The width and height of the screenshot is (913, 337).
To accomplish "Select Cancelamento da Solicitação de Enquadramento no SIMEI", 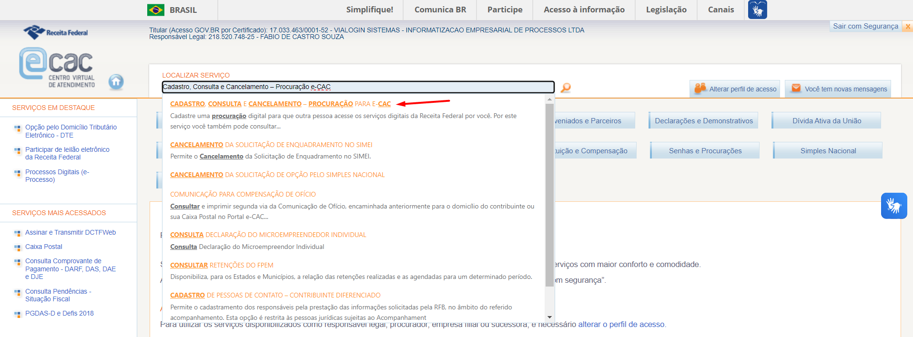I will (271, 145).
